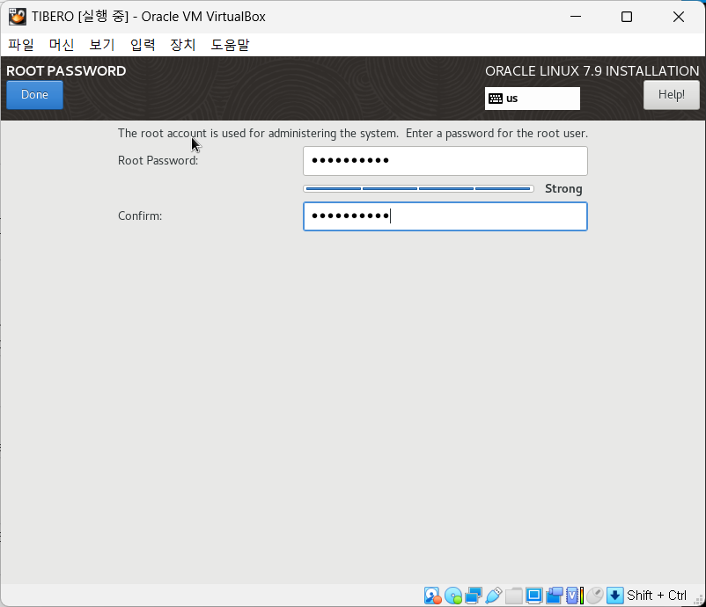Open the 입력 menu
Screen dimensions: 706x607
143,45
